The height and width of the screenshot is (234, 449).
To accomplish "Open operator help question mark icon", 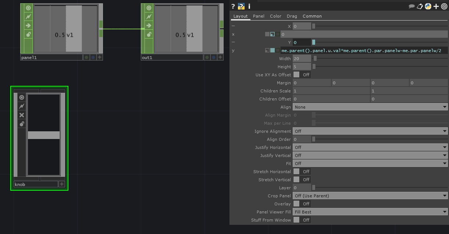I will (233, 6).
